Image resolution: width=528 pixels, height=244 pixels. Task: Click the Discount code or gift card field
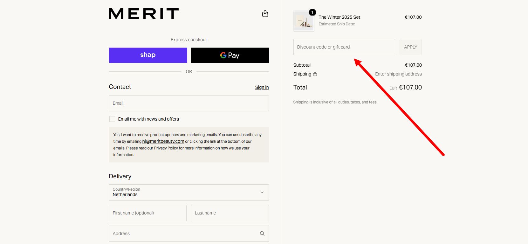344,47
